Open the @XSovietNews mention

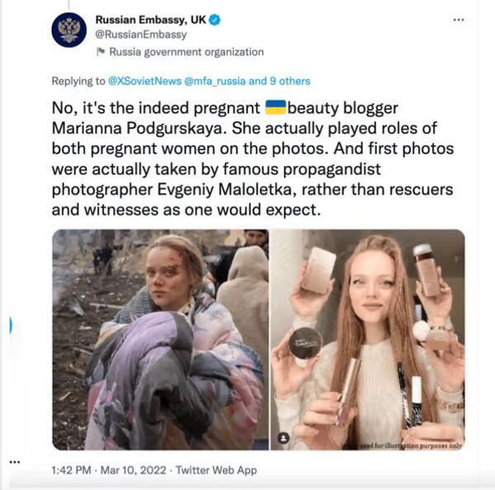coord(145,81)
